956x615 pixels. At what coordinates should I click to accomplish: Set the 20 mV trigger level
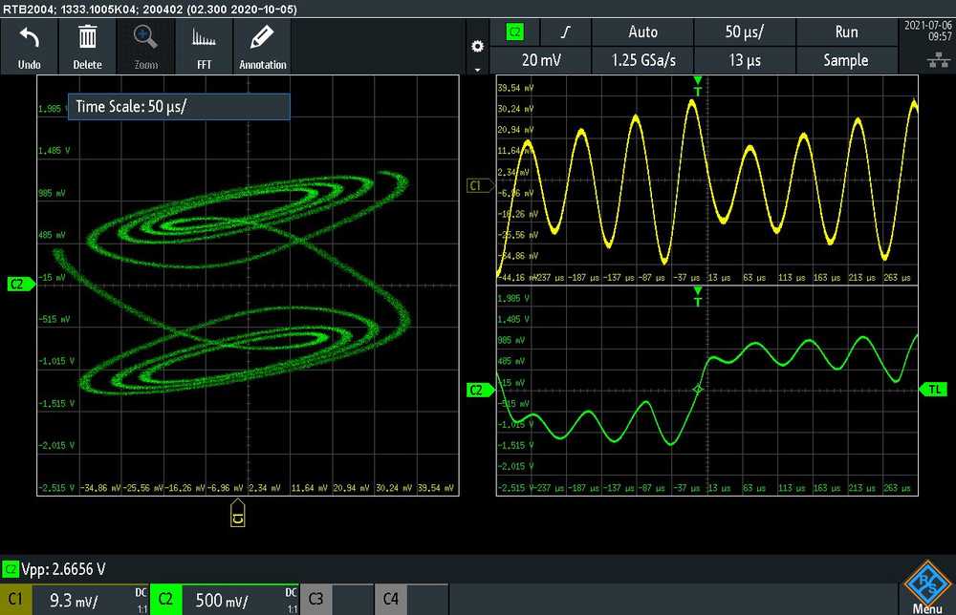(541, 60)
